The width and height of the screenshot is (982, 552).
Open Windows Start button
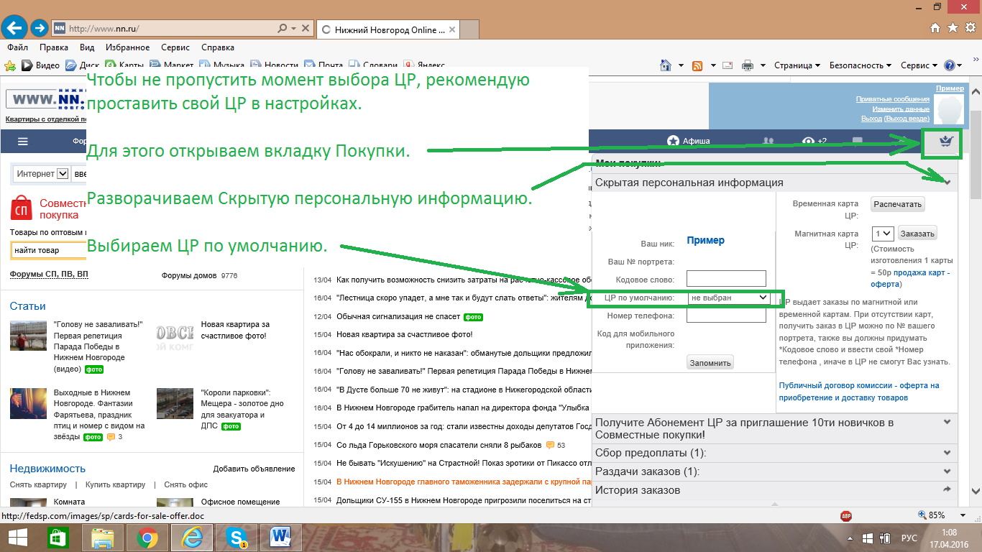click(x=17, y=538)
